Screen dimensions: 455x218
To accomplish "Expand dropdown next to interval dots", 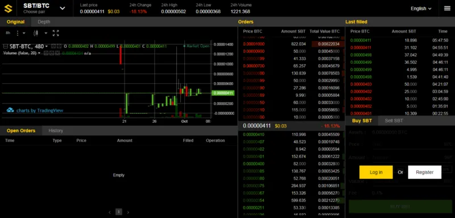I will (x=24, y=33).
